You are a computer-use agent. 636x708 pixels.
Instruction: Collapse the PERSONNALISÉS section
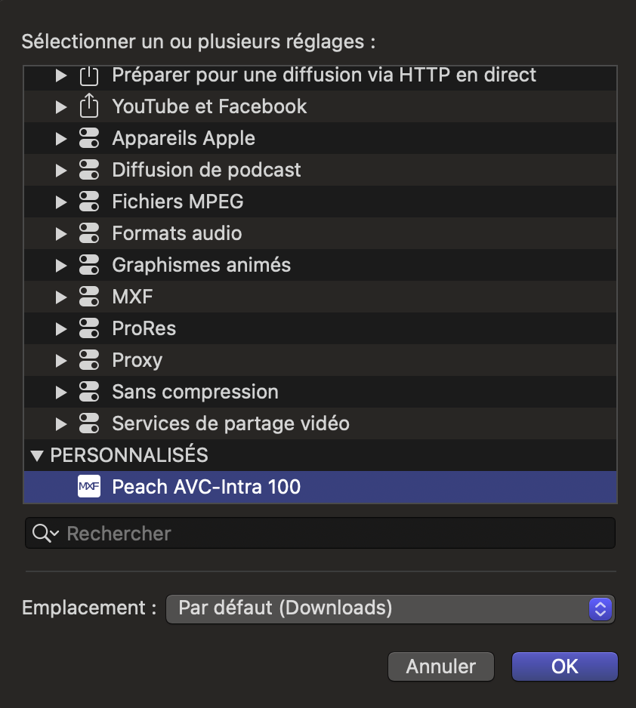[x=37, y=456]
